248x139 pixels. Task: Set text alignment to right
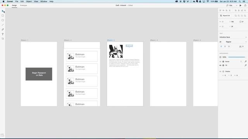229,46
